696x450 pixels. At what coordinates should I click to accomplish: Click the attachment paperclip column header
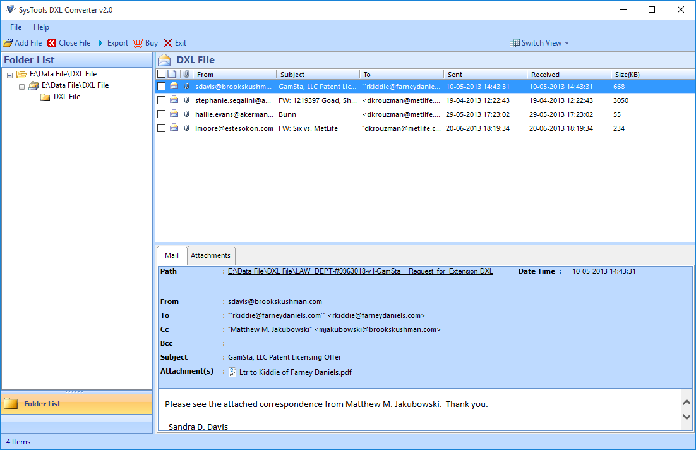187,74
